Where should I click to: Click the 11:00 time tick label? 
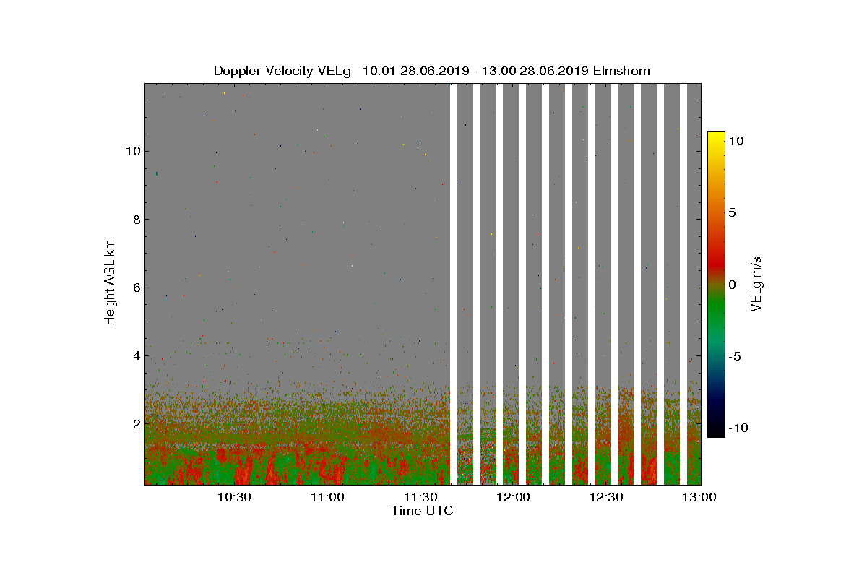point(327,497)
